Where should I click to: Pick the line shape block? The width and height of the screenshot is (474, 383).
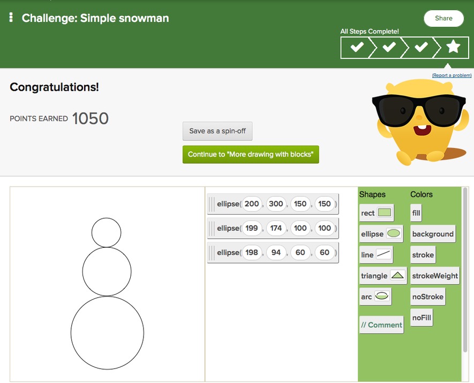click(376, 255)
